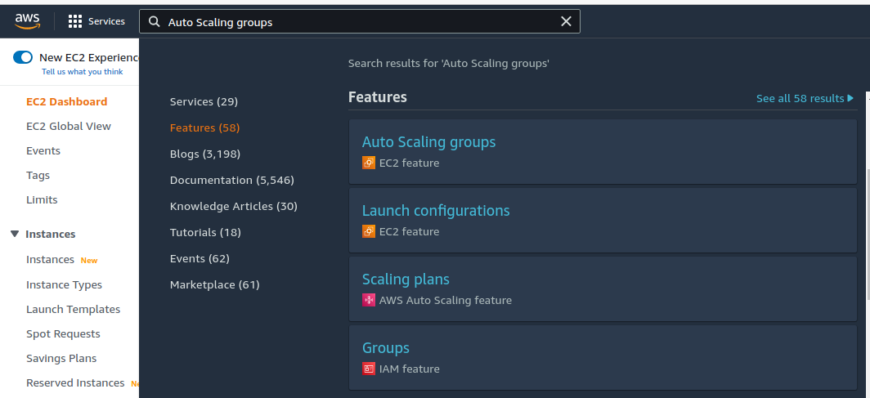Open the Services grid menu icon

pyautogui.click(x=75, y=21)
